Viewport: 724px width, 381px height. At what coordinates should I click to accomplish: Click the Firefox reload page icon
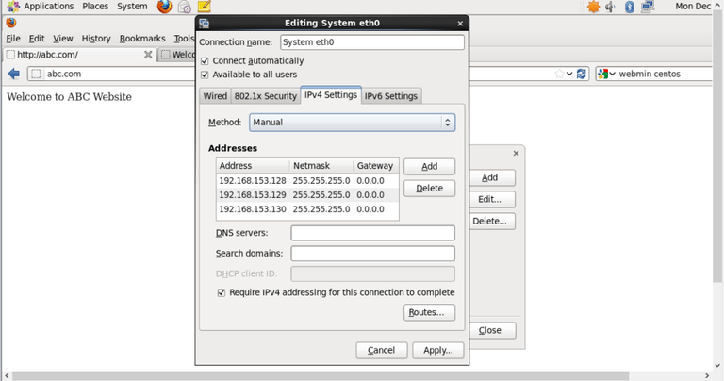582,74
